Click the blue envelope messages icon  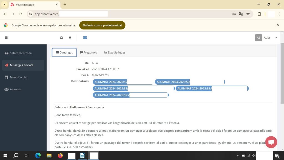(85, 38)
